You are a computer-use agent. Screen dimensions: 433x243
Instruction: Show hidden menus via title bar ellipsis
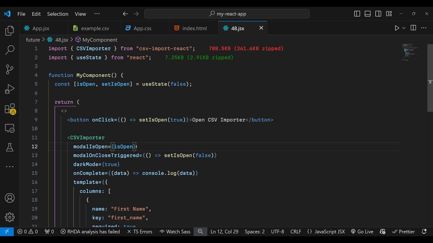point(97,14)
